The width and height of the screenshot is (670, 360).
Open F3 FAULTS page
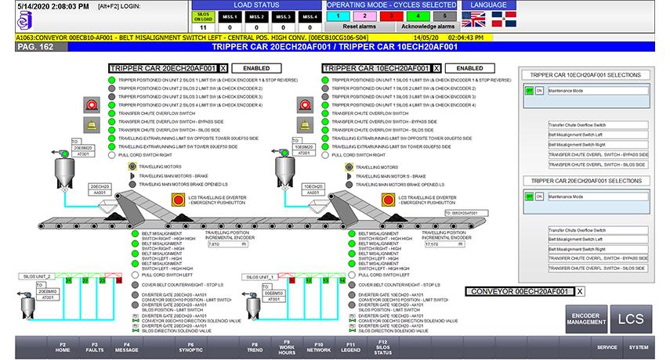point(95,347)
